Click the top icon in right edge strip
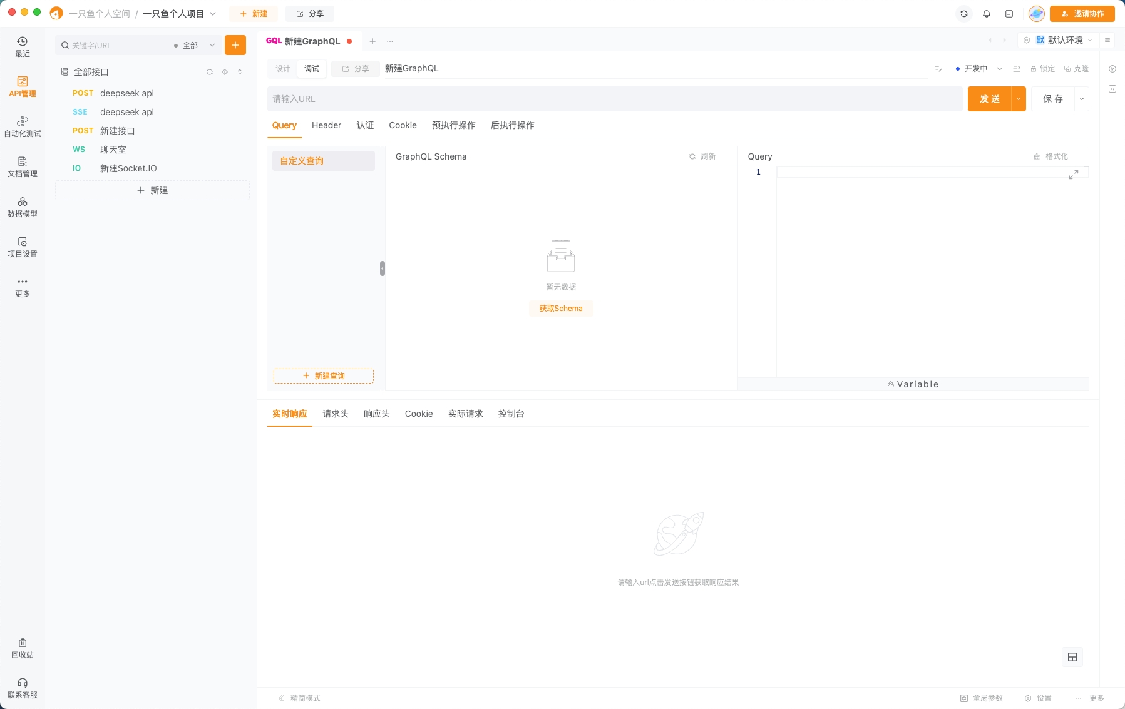Screen dimensions: 1125x709 click(x=1112, y=69)
